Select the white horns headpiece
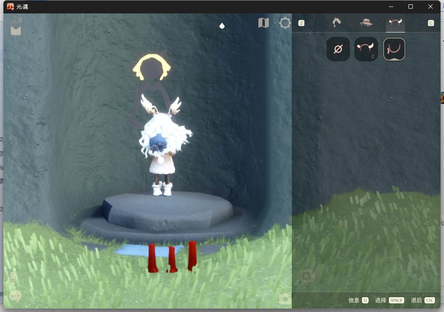Image resolution: width=444 pixels, height=312 pixels. tap(366, 49)
